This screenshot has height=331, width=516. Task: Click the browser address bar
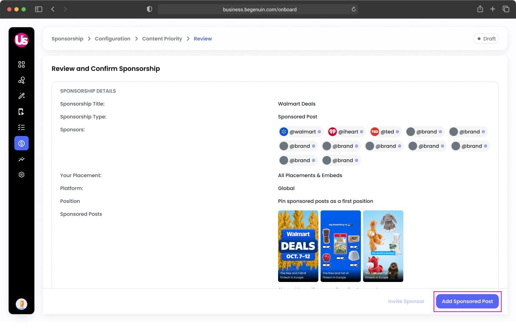click(258, 9)
